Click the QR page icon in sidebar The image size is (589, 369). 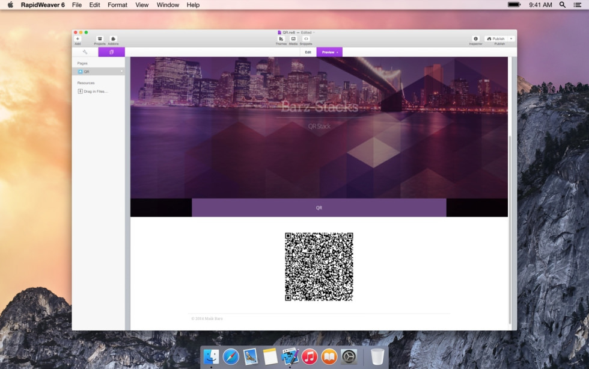[x=80, y=72]
